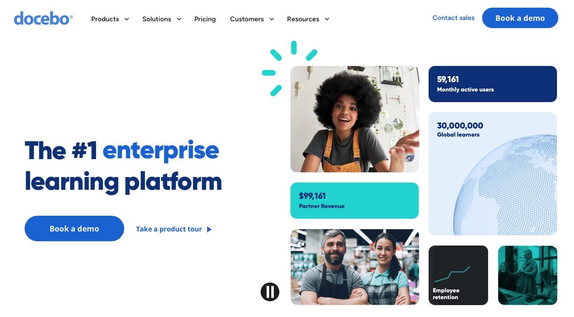The image size is (574, 317).
Task: Pause the hero animation
Action: 270,292
